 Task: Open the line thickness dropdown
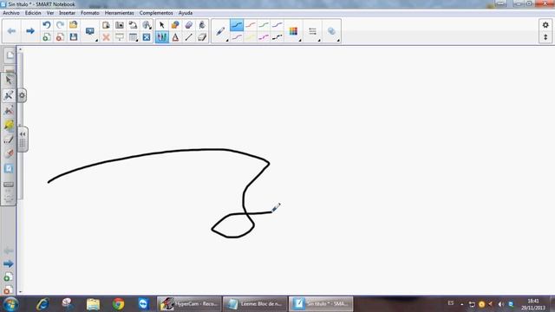[x=312, y=31]
